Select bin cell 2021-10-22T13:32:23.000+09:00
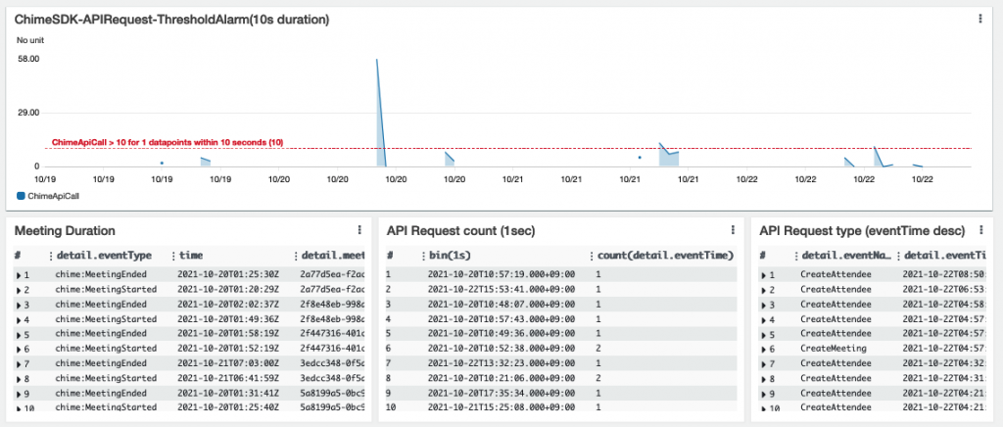 501,363
